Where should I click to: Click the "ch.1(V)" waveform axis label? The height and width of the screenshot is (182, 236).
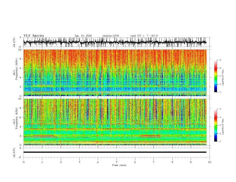(14, 42)
